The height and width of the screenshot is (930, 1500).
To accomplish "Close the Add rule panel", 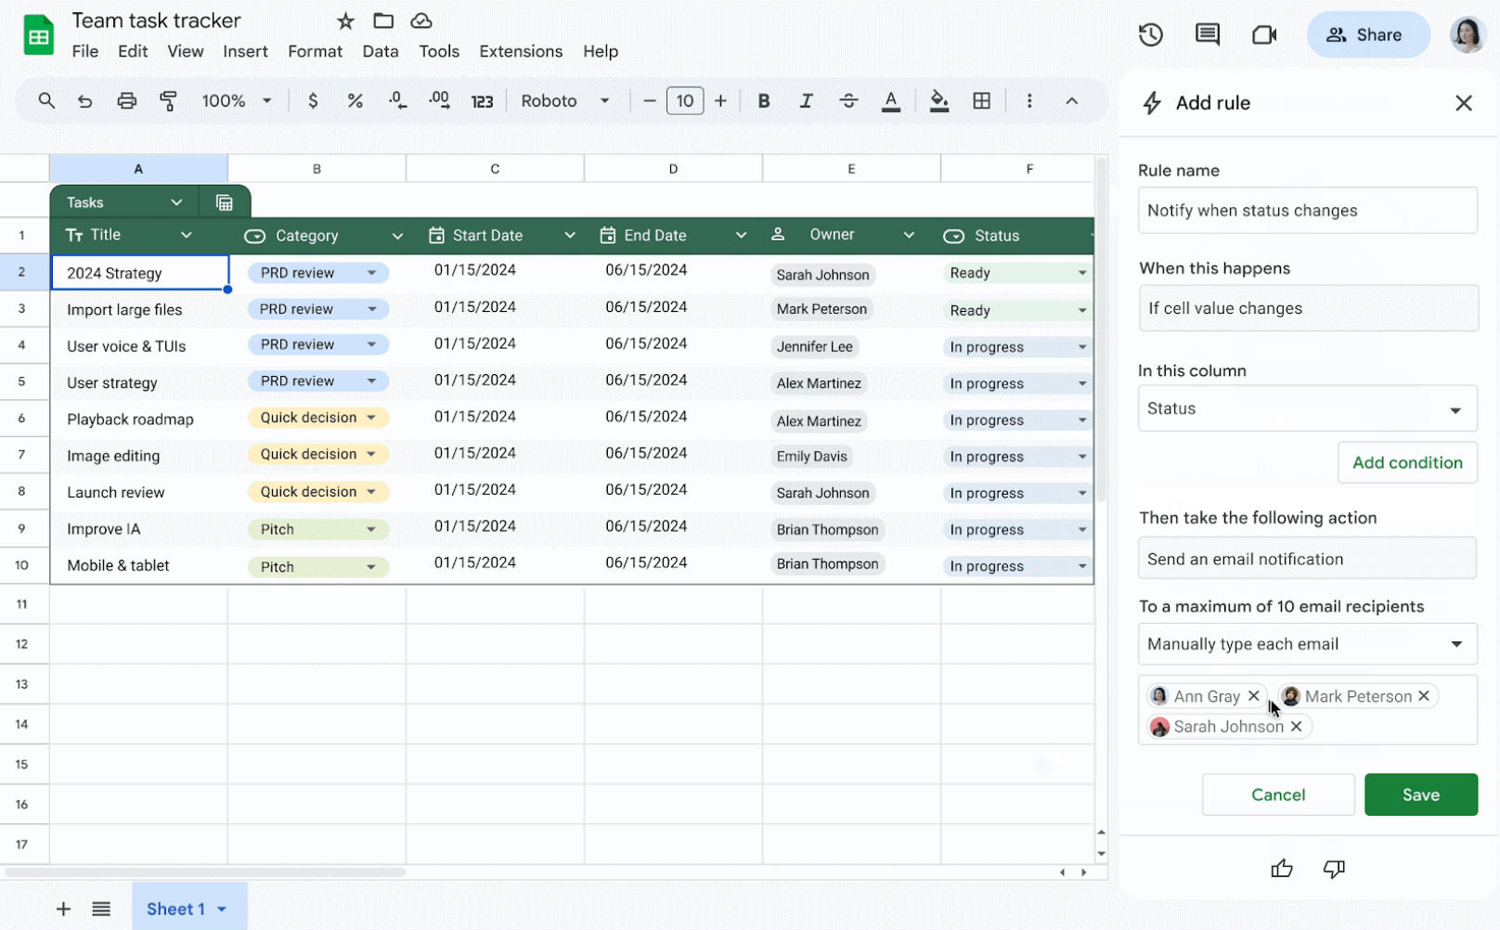I will (x=1464, y=103).
